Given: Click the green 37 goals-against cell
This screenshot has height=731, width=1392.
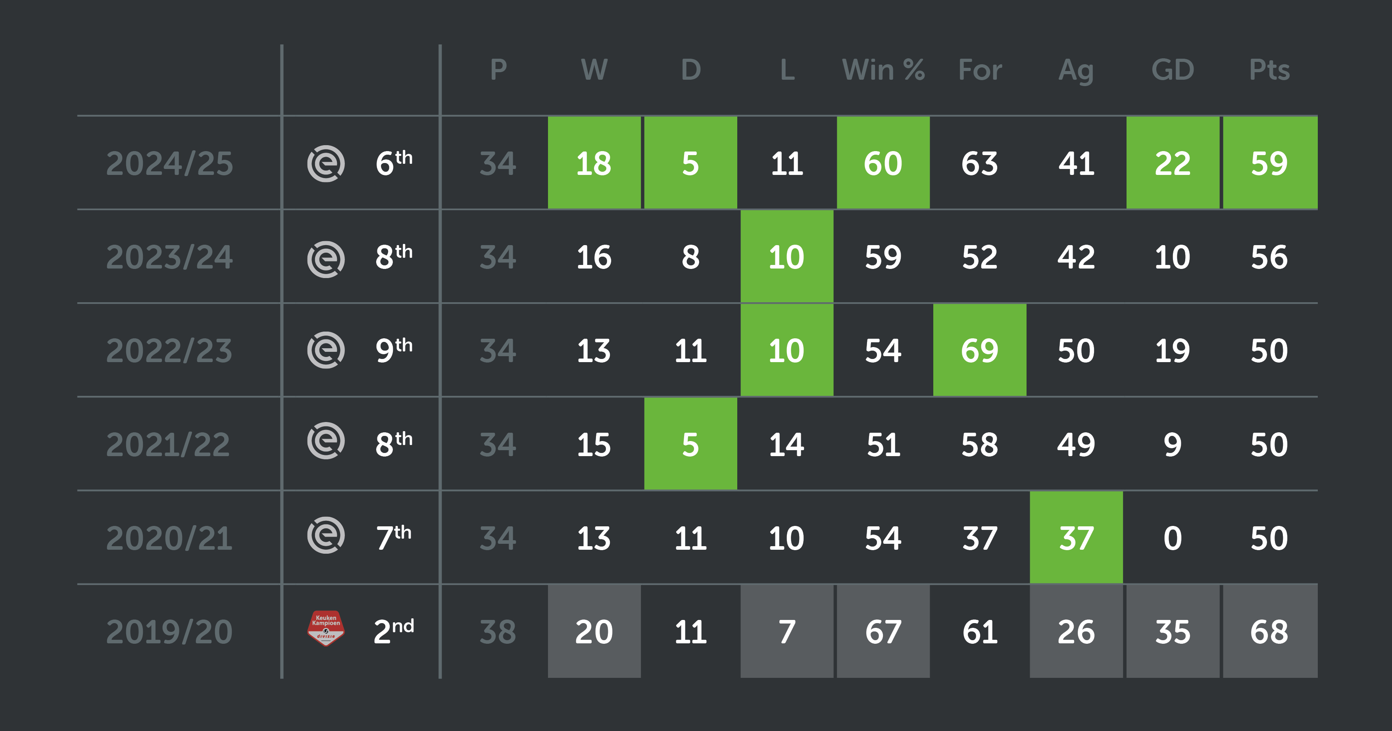Looking at the screenshot, I should pos(1077,537).
